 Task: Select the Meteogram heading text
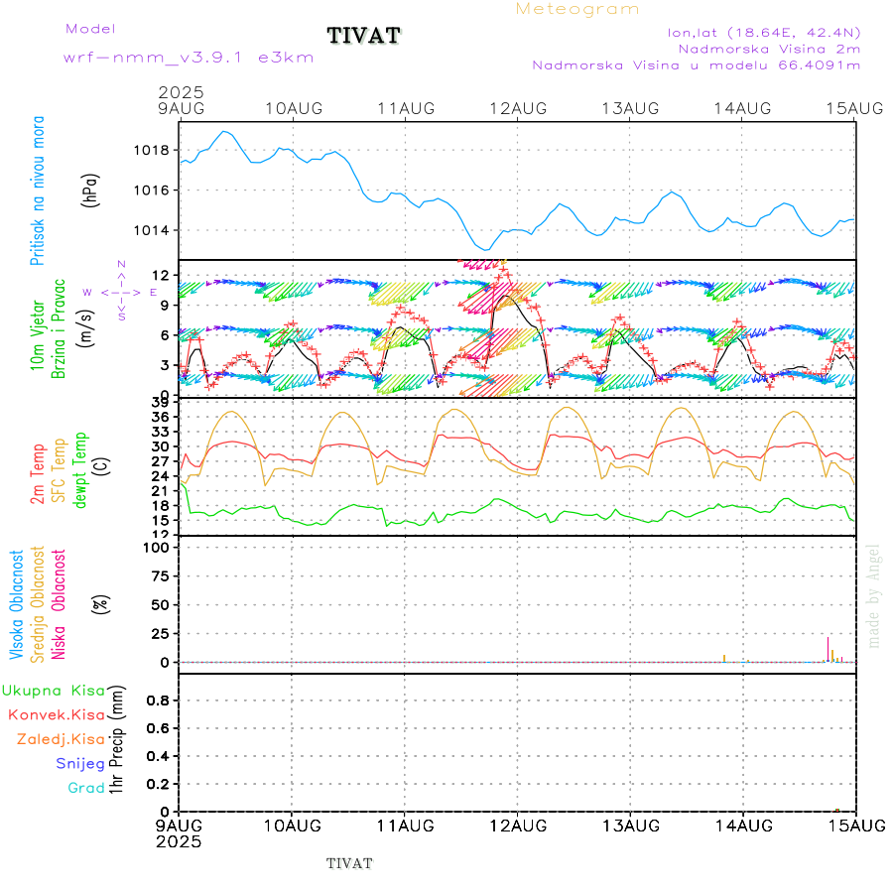point(577,9)
